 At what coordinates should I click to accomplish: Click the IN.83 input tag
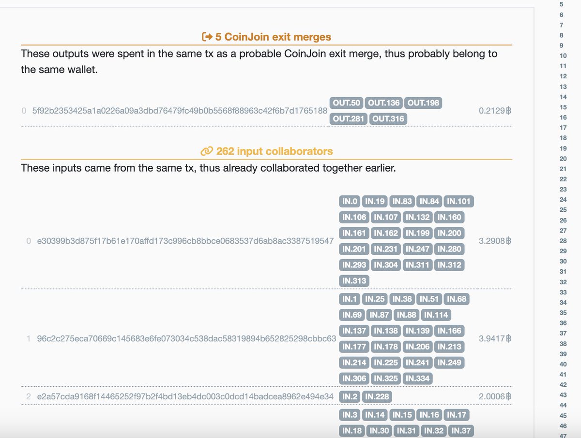(x=402, y=202)
